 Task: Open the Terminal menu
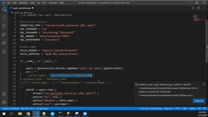coord(53,3)
